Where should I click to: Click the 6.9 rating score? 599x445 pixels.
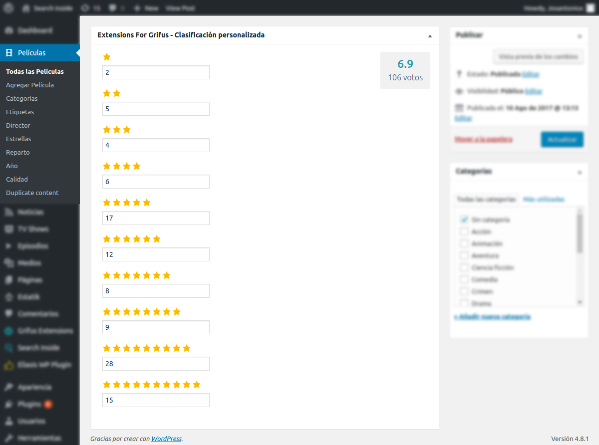coord(405,64)
